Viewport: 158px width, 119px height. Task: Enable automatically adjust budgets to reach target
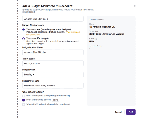[x=23, y=104]
